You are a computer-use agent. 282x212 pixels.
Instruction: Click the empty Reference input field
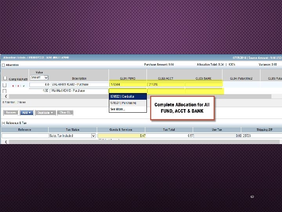[x=25, y=136]
